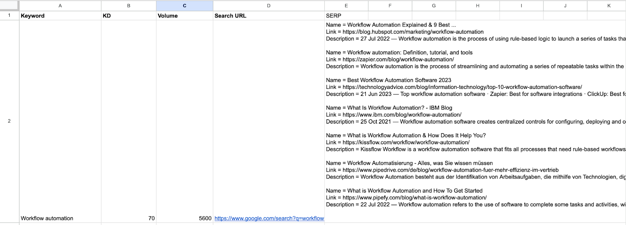626x225 pixels.
Task: Click 'Best Workflow Automation Software 2023' line
Action: [389, 80]
